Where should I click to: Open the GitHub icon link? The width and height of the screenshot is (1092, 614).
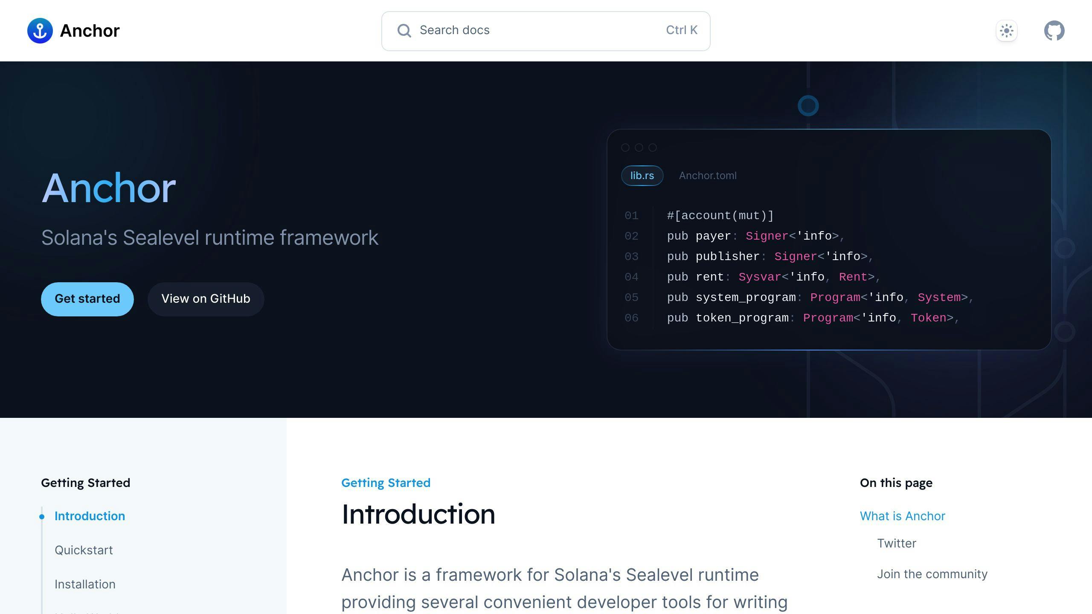1054,31
